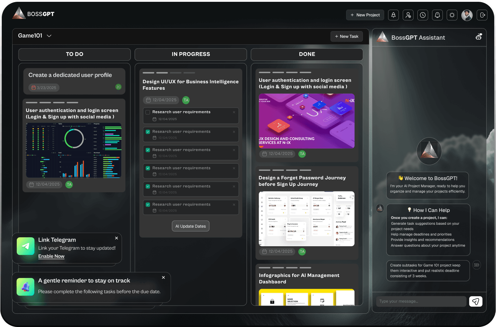This screenshot has width=496, height=327.
Task: Click the logout icon
Action: 482,15
